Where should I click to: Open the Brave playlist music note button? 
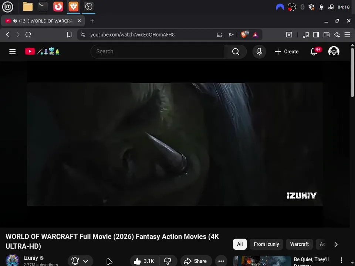coord(306,35)
